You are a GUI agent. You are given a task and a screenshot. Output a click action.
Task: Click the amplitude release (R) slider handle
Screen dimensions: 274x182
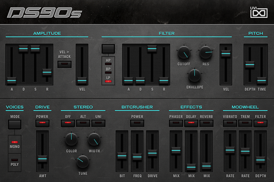click(47, 72)
